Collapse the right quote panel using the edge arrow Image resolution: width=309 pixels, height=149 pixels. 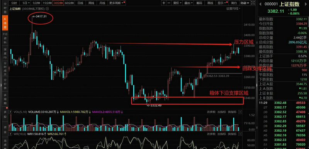click(256, 85)
